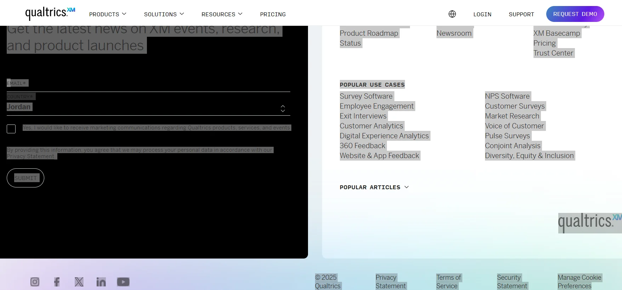Viewport: 622px width, 290px height.
Task: Open the Products menu
Action: [108, 14]
